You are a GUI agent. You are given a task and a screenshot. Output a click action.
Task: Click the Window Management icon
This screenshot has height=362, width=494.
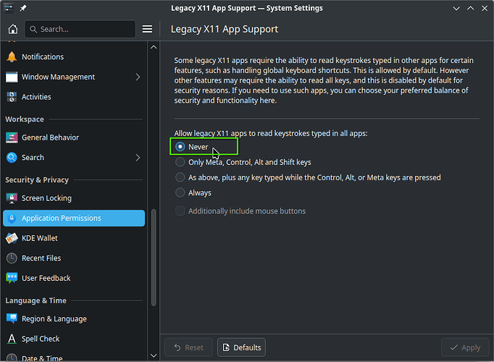point(12,77)
